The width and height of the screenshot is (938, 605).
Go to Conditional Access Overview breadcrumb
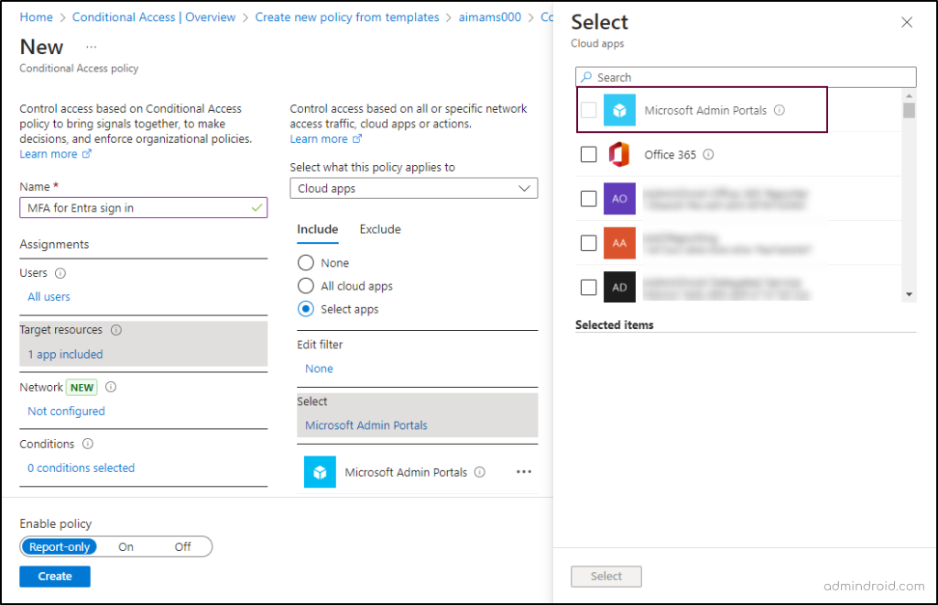154,17
